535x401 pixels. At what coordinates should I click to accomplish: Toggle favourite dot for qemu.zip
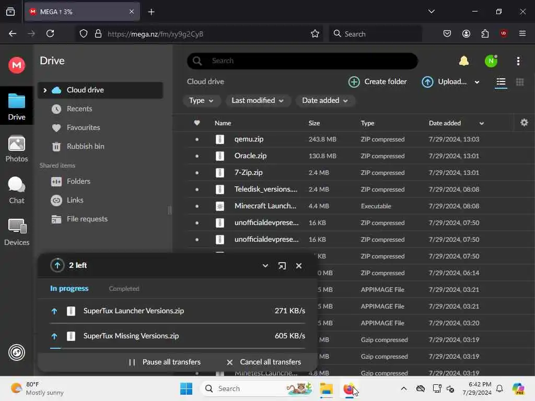click(x=197, y=139)
